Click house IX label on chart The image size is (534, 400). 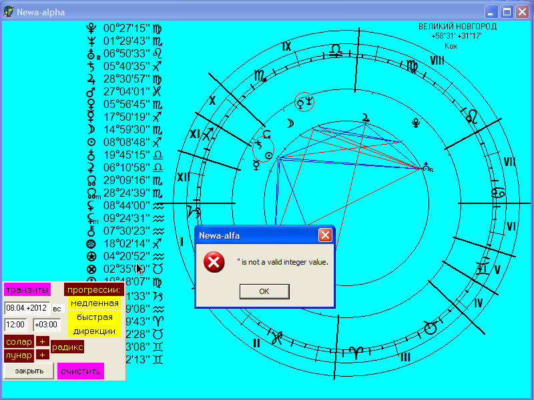pos(287,47)
